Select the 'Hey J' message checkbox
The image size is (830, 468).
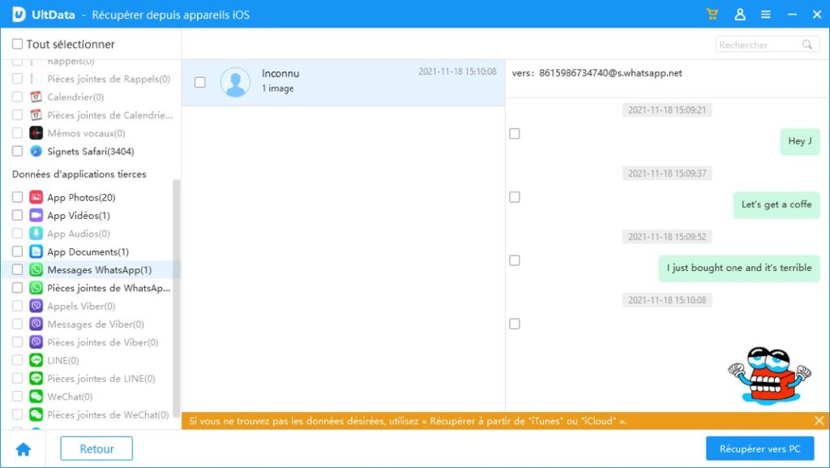tap(515, 133)
